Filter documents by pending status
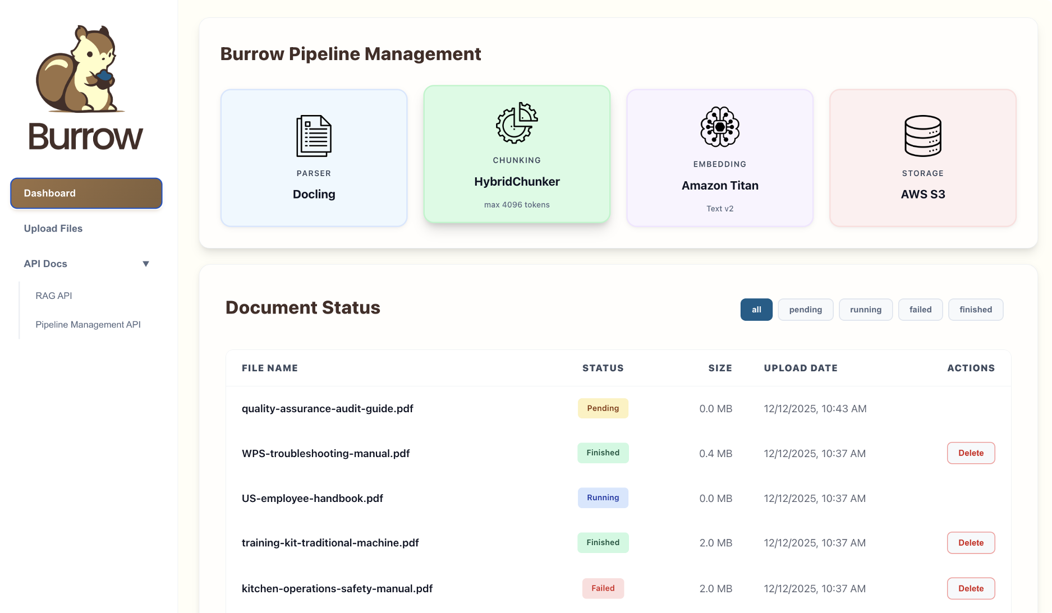This screenshot has width=1052, height=613. tap(805, 309)
